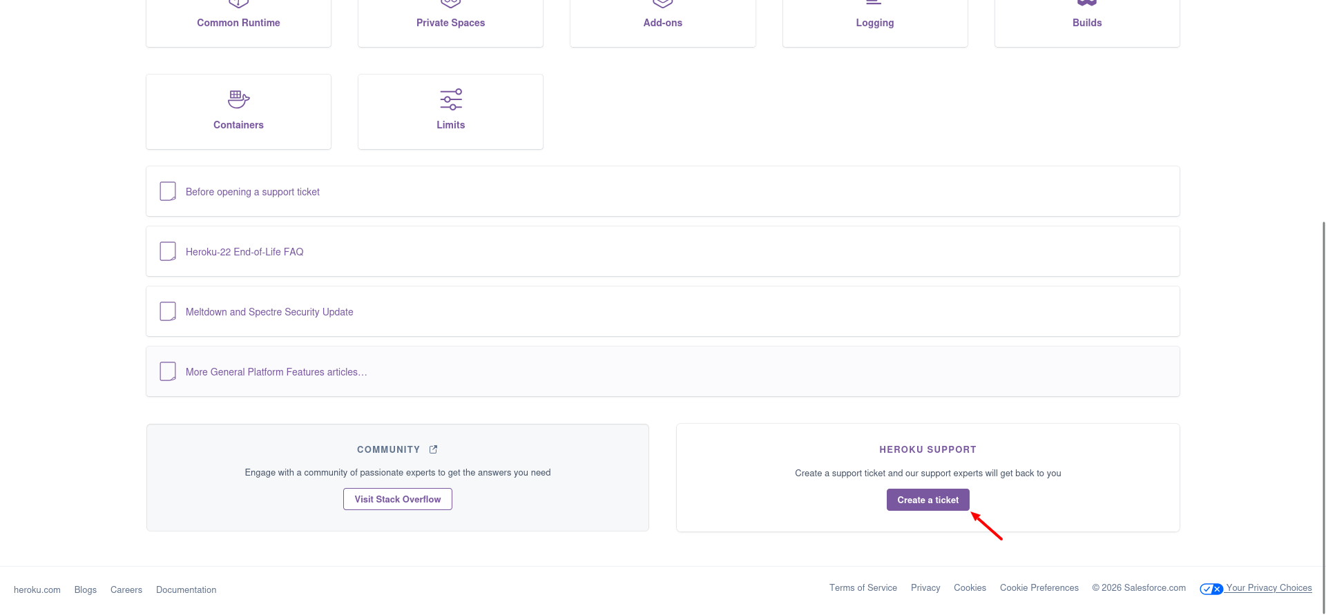Viewport: 1326px width, 615px height.
Task: Go to the Add-ons card
Action: pyautogui.click(x=663, y=23)
